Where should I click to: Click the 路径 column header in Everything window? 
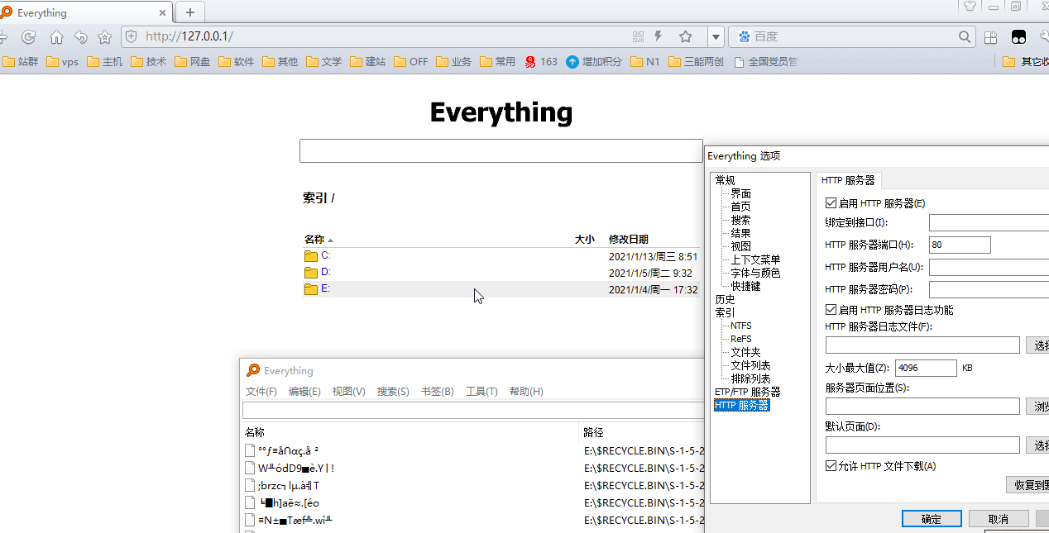tap(594, 432)
